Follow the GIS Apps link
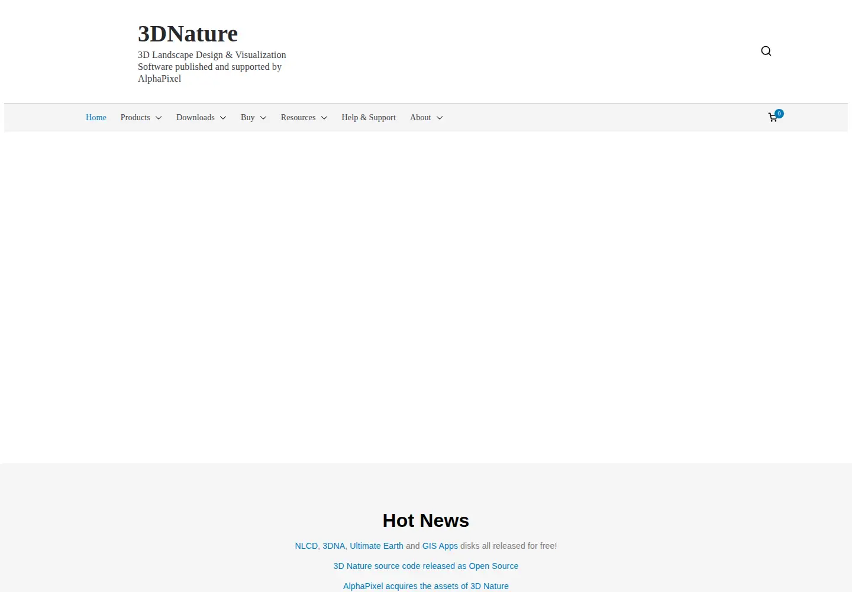This screenshot has height=592, width=852. pos(440,546)
